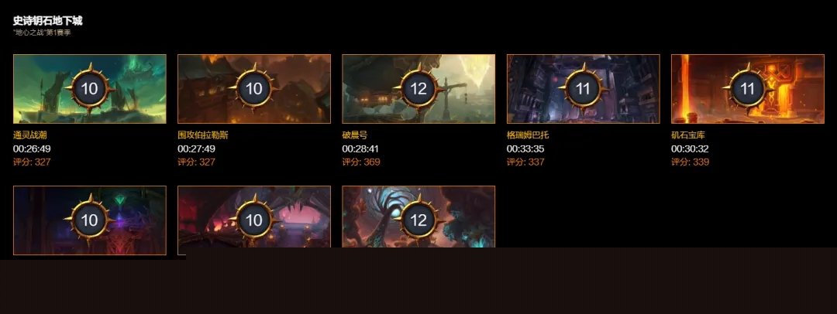This screenshot has height=314, width=837.
Task: Click the 矶石宝库 dungeon name
Action: tap(688, 135)
